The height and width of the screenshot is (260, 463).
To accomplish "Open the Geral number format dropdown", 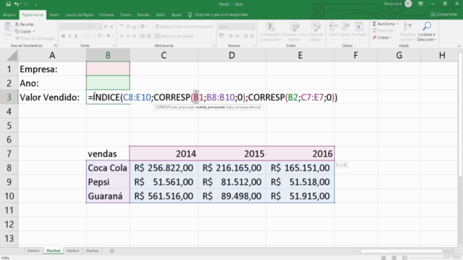I will (253, 27).
